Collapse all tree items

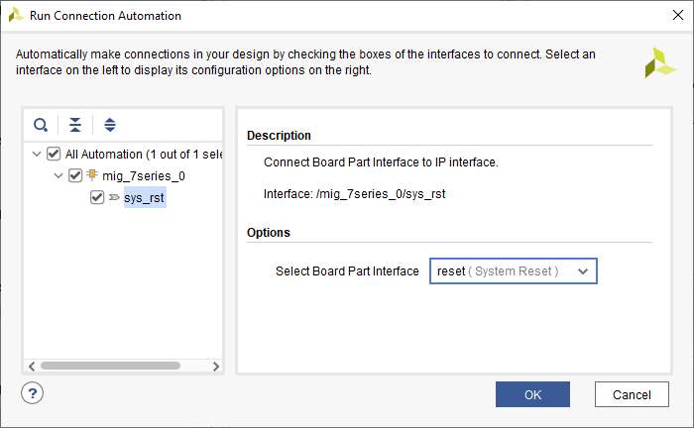75,125
